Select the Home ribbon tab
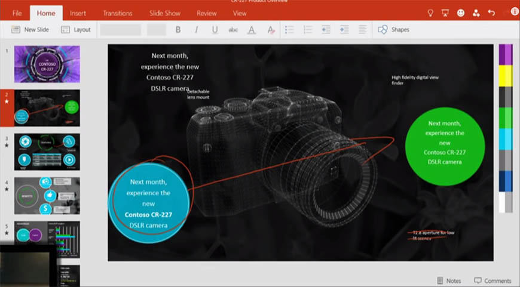 [46, 13]
